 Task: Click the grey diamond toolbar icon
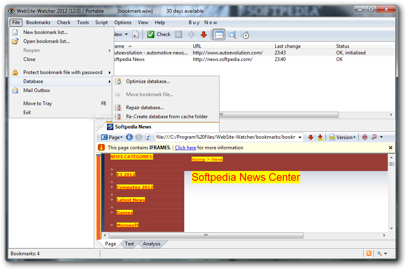point(191,34)
